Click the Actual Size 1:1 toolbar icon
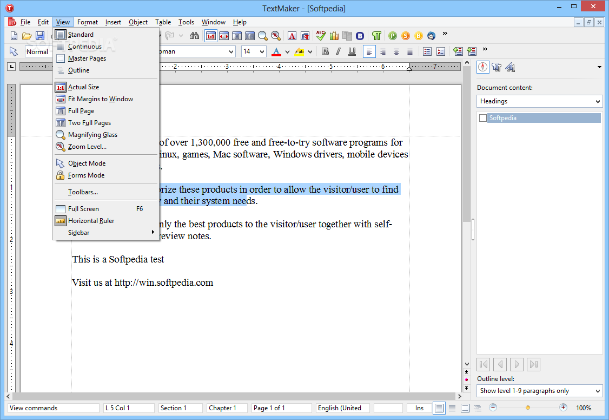 point(211,36)
